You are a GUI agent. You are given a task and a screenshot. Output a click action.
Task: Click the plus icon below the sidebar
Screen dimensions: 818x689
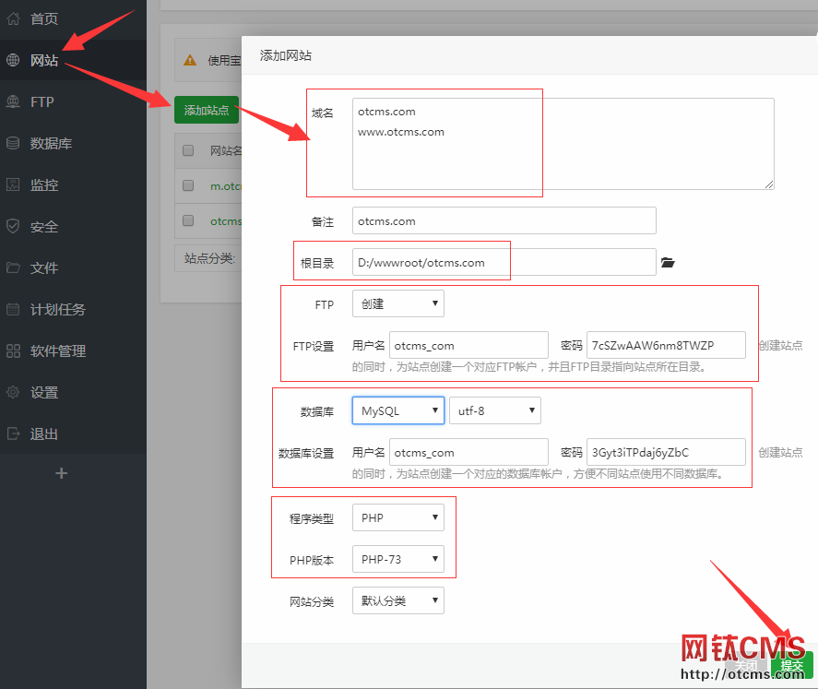[x=61, y=473]
